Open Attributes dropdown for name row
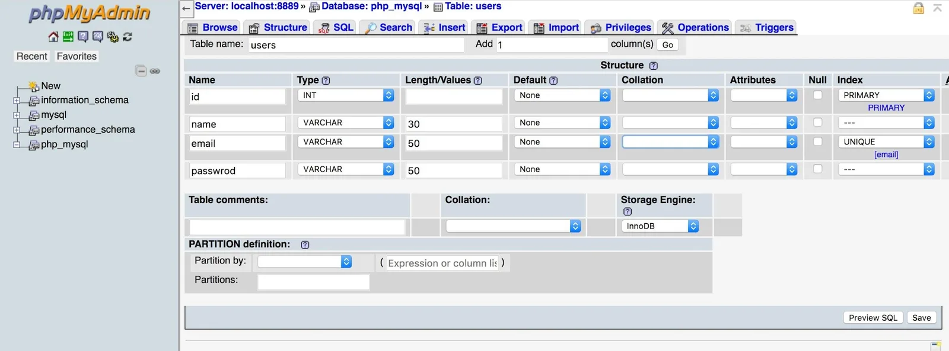Viewport: 949px width, 351px height. pos(763,123)
